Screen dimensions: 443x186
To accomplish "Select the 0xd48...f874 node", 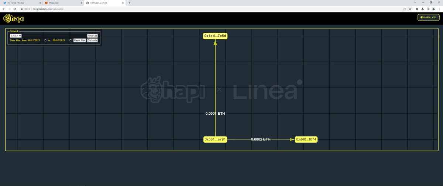I will tap(306, 139).
